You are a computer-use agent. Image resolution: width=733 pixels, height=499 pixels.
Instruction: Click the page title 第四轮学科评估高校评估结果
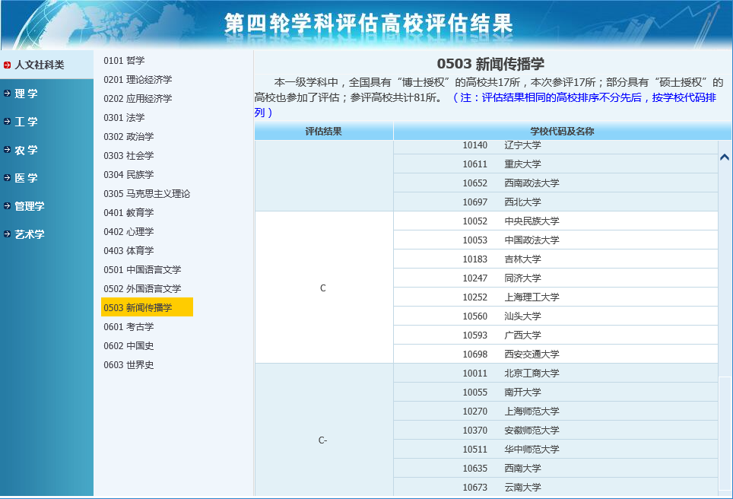pyautogui.click(x=368, y=24)
